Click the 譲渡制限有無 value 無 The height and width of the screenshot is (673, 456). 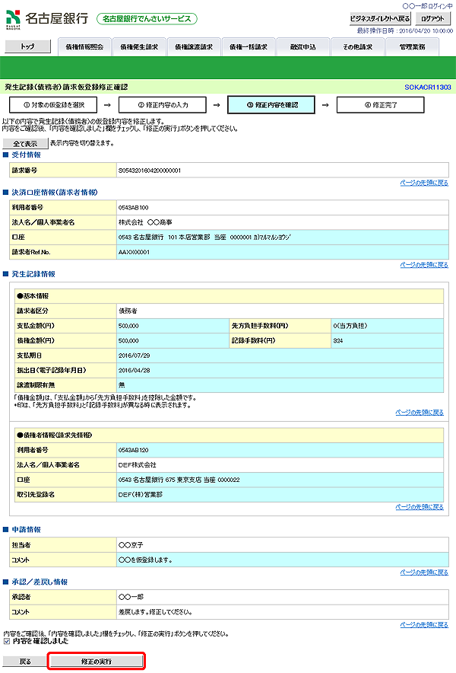click(x=122, y=385)
